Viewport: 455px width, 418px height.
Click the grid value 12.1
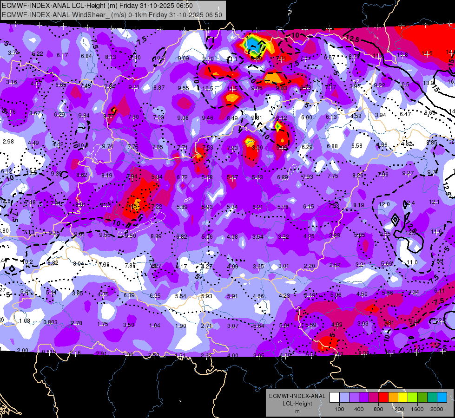tap(434, 202)
